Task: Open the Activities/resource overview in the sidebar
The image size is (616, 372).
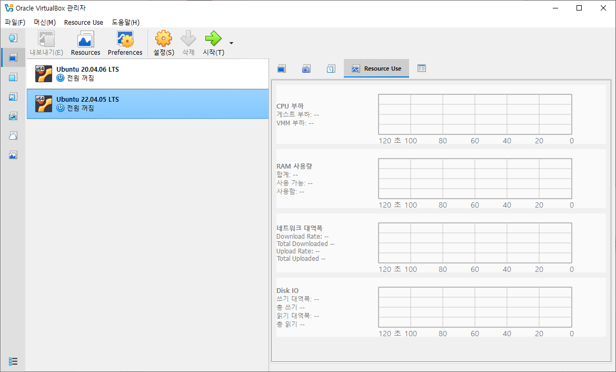Action: 13,155
